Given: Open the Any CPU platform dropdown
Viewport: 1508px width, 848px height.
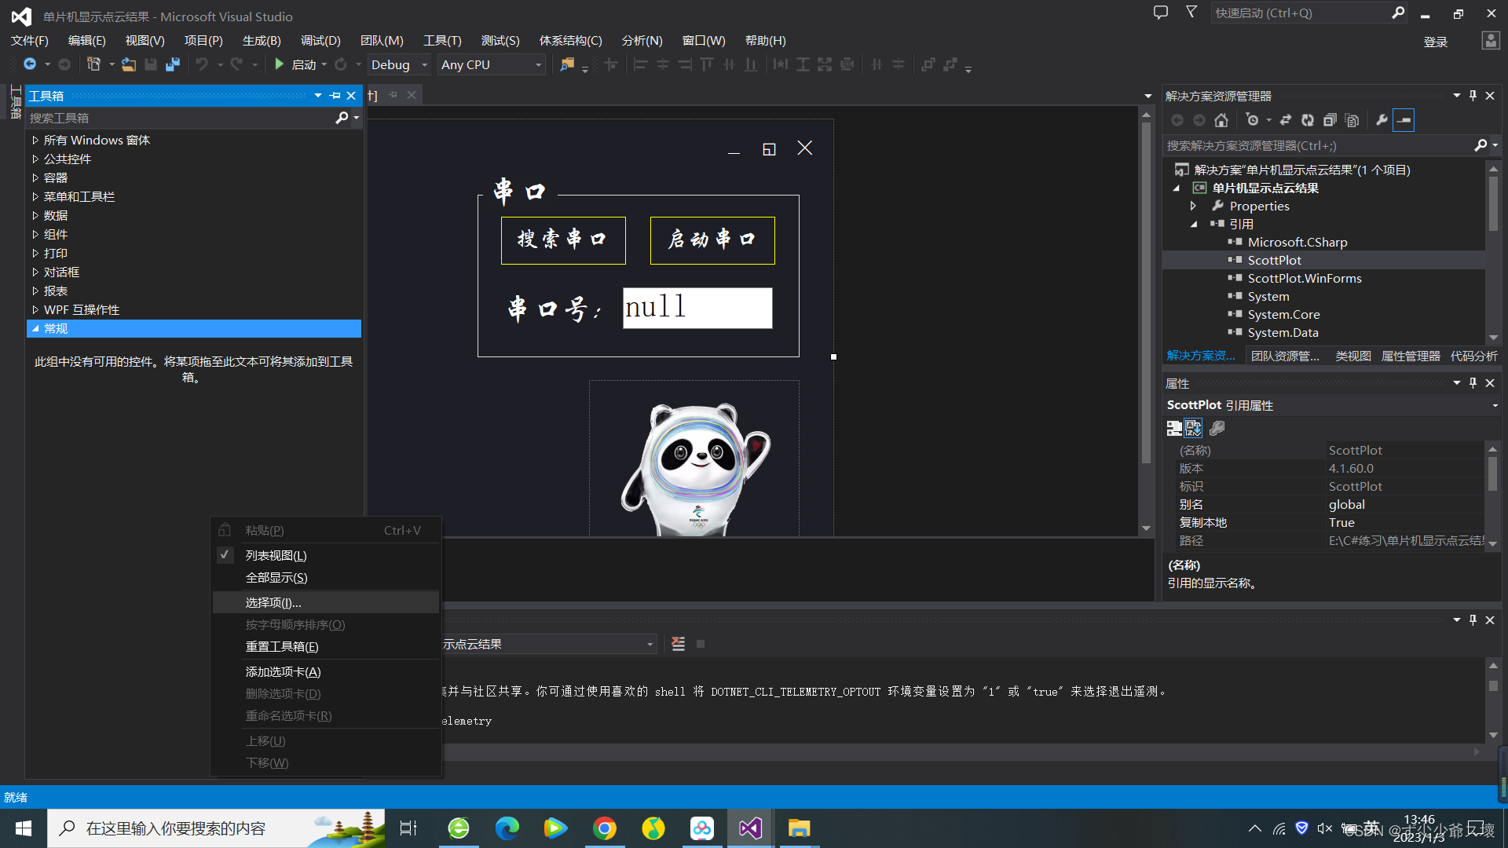Looking at the screenshot, I should coord(491,64).
